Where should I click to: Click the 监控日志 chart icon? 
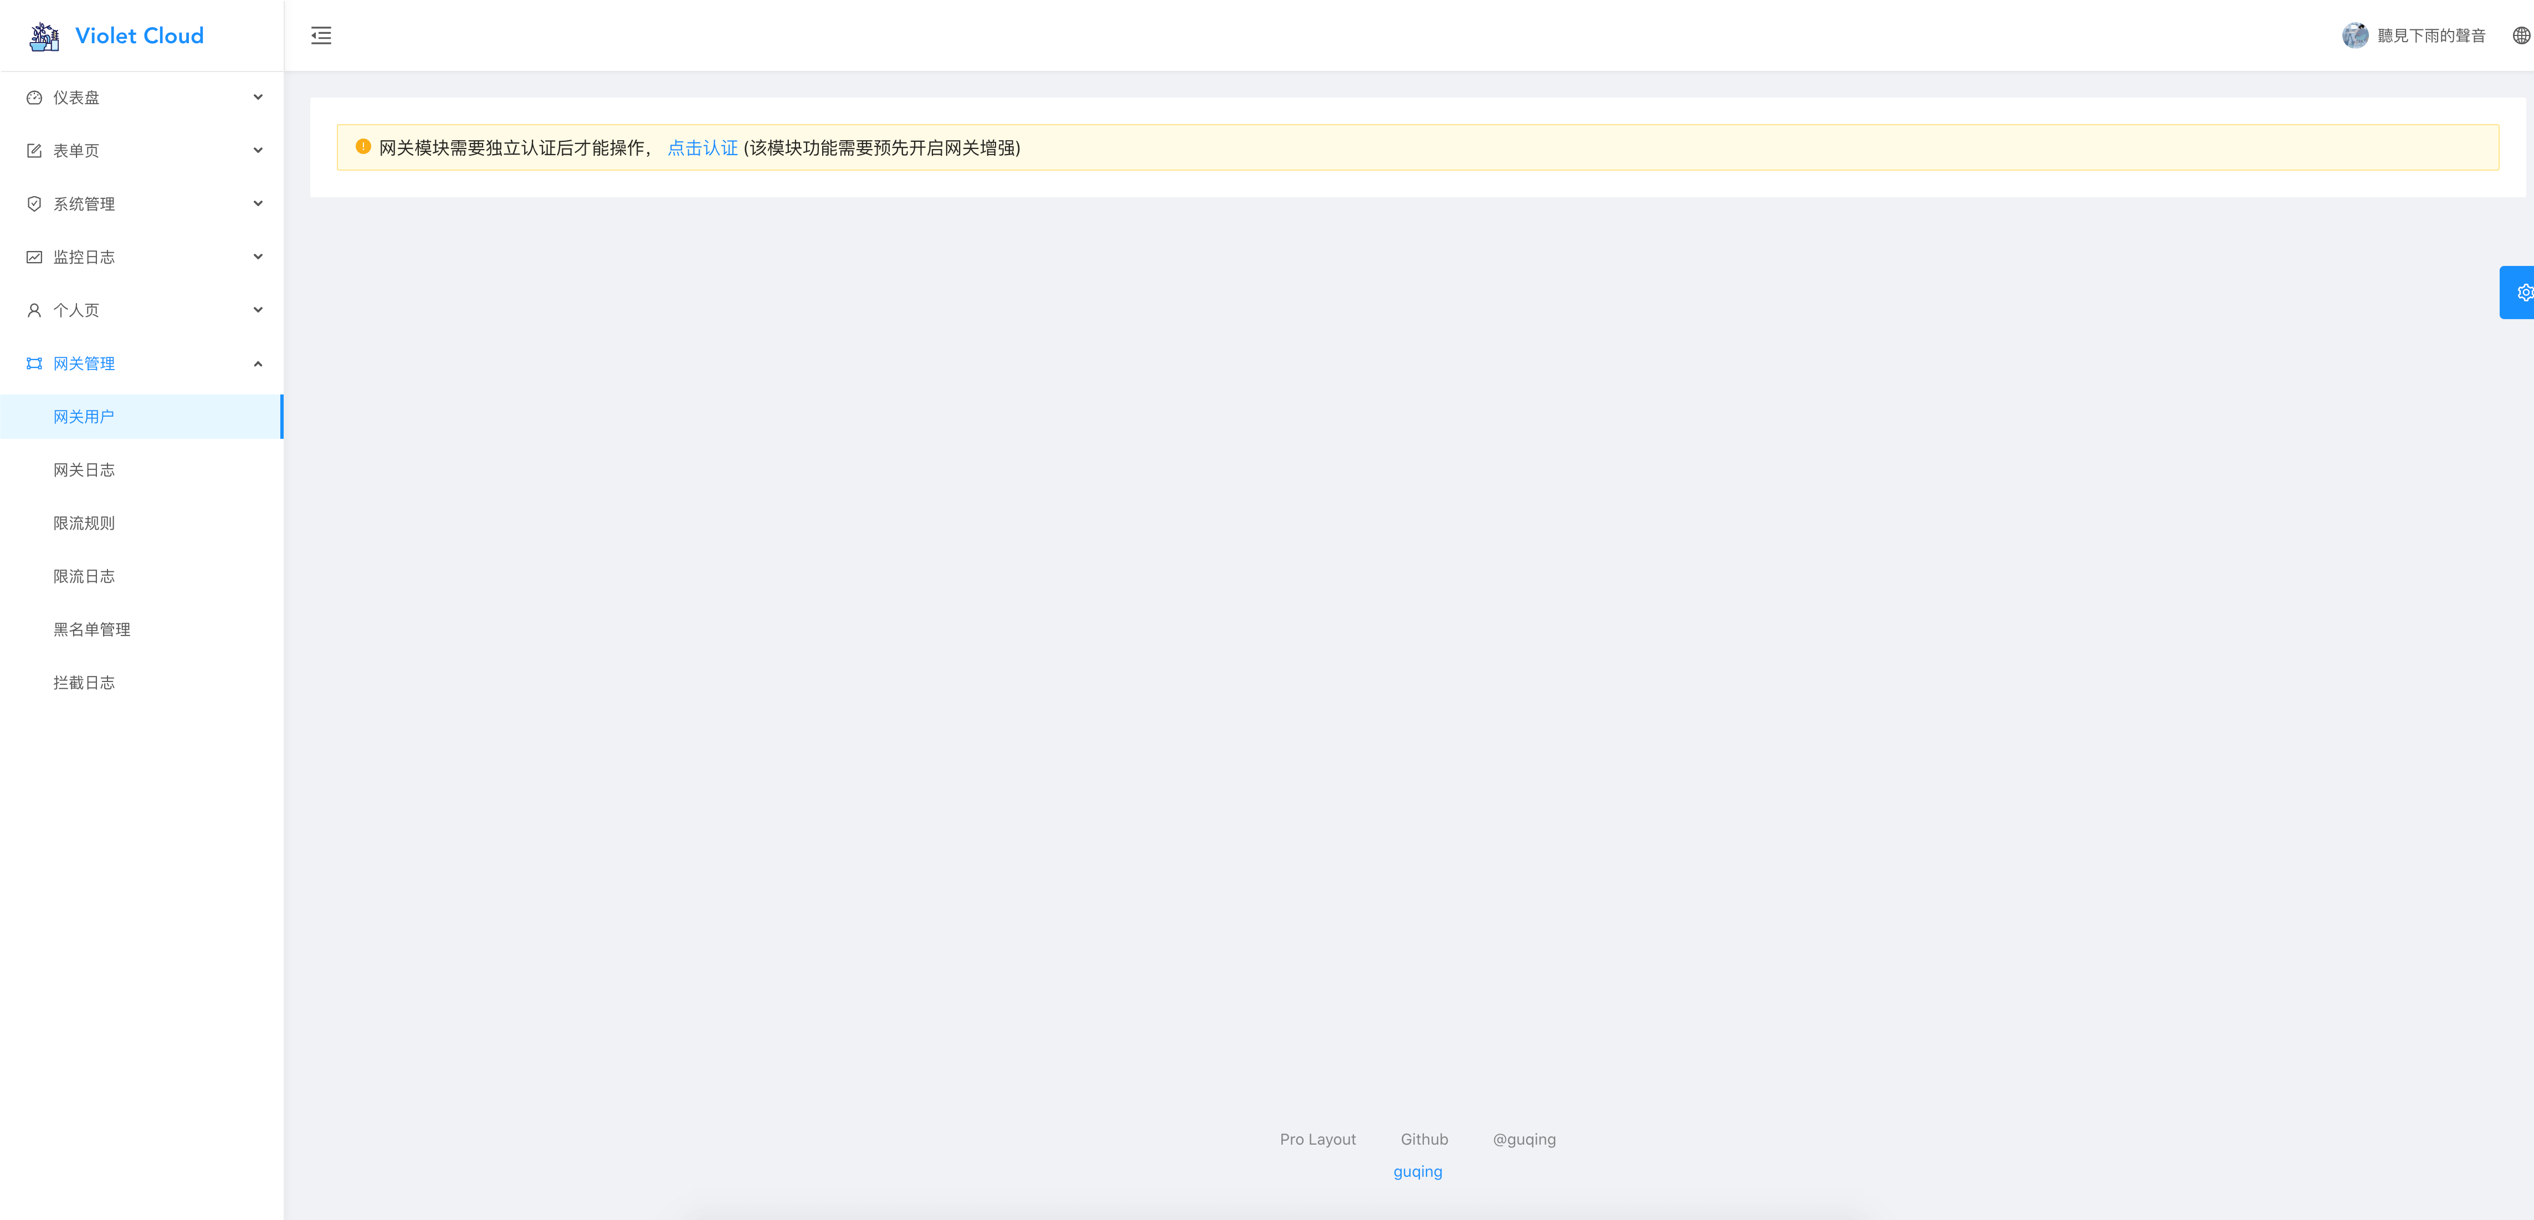pos(34,257)
